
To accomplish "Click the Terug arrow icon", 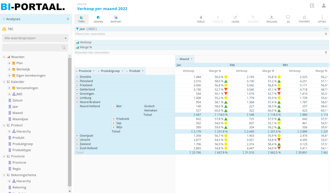I will 200,19.
